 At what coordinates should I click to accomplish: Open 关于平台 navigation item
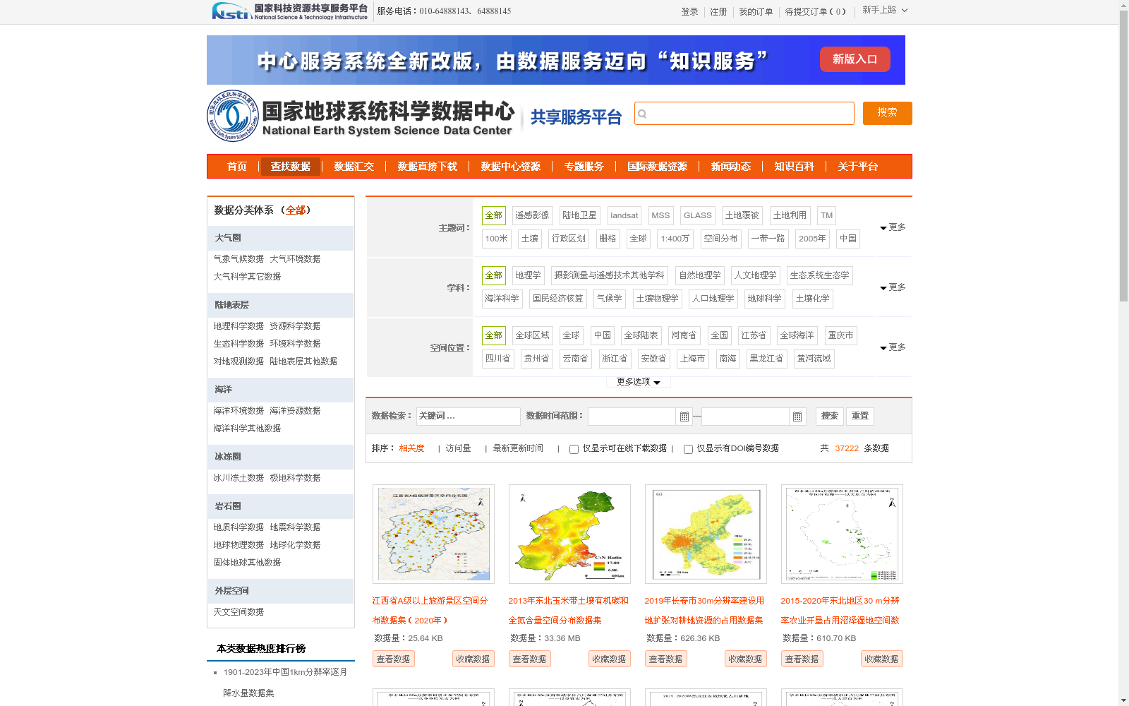click(858, 167)
